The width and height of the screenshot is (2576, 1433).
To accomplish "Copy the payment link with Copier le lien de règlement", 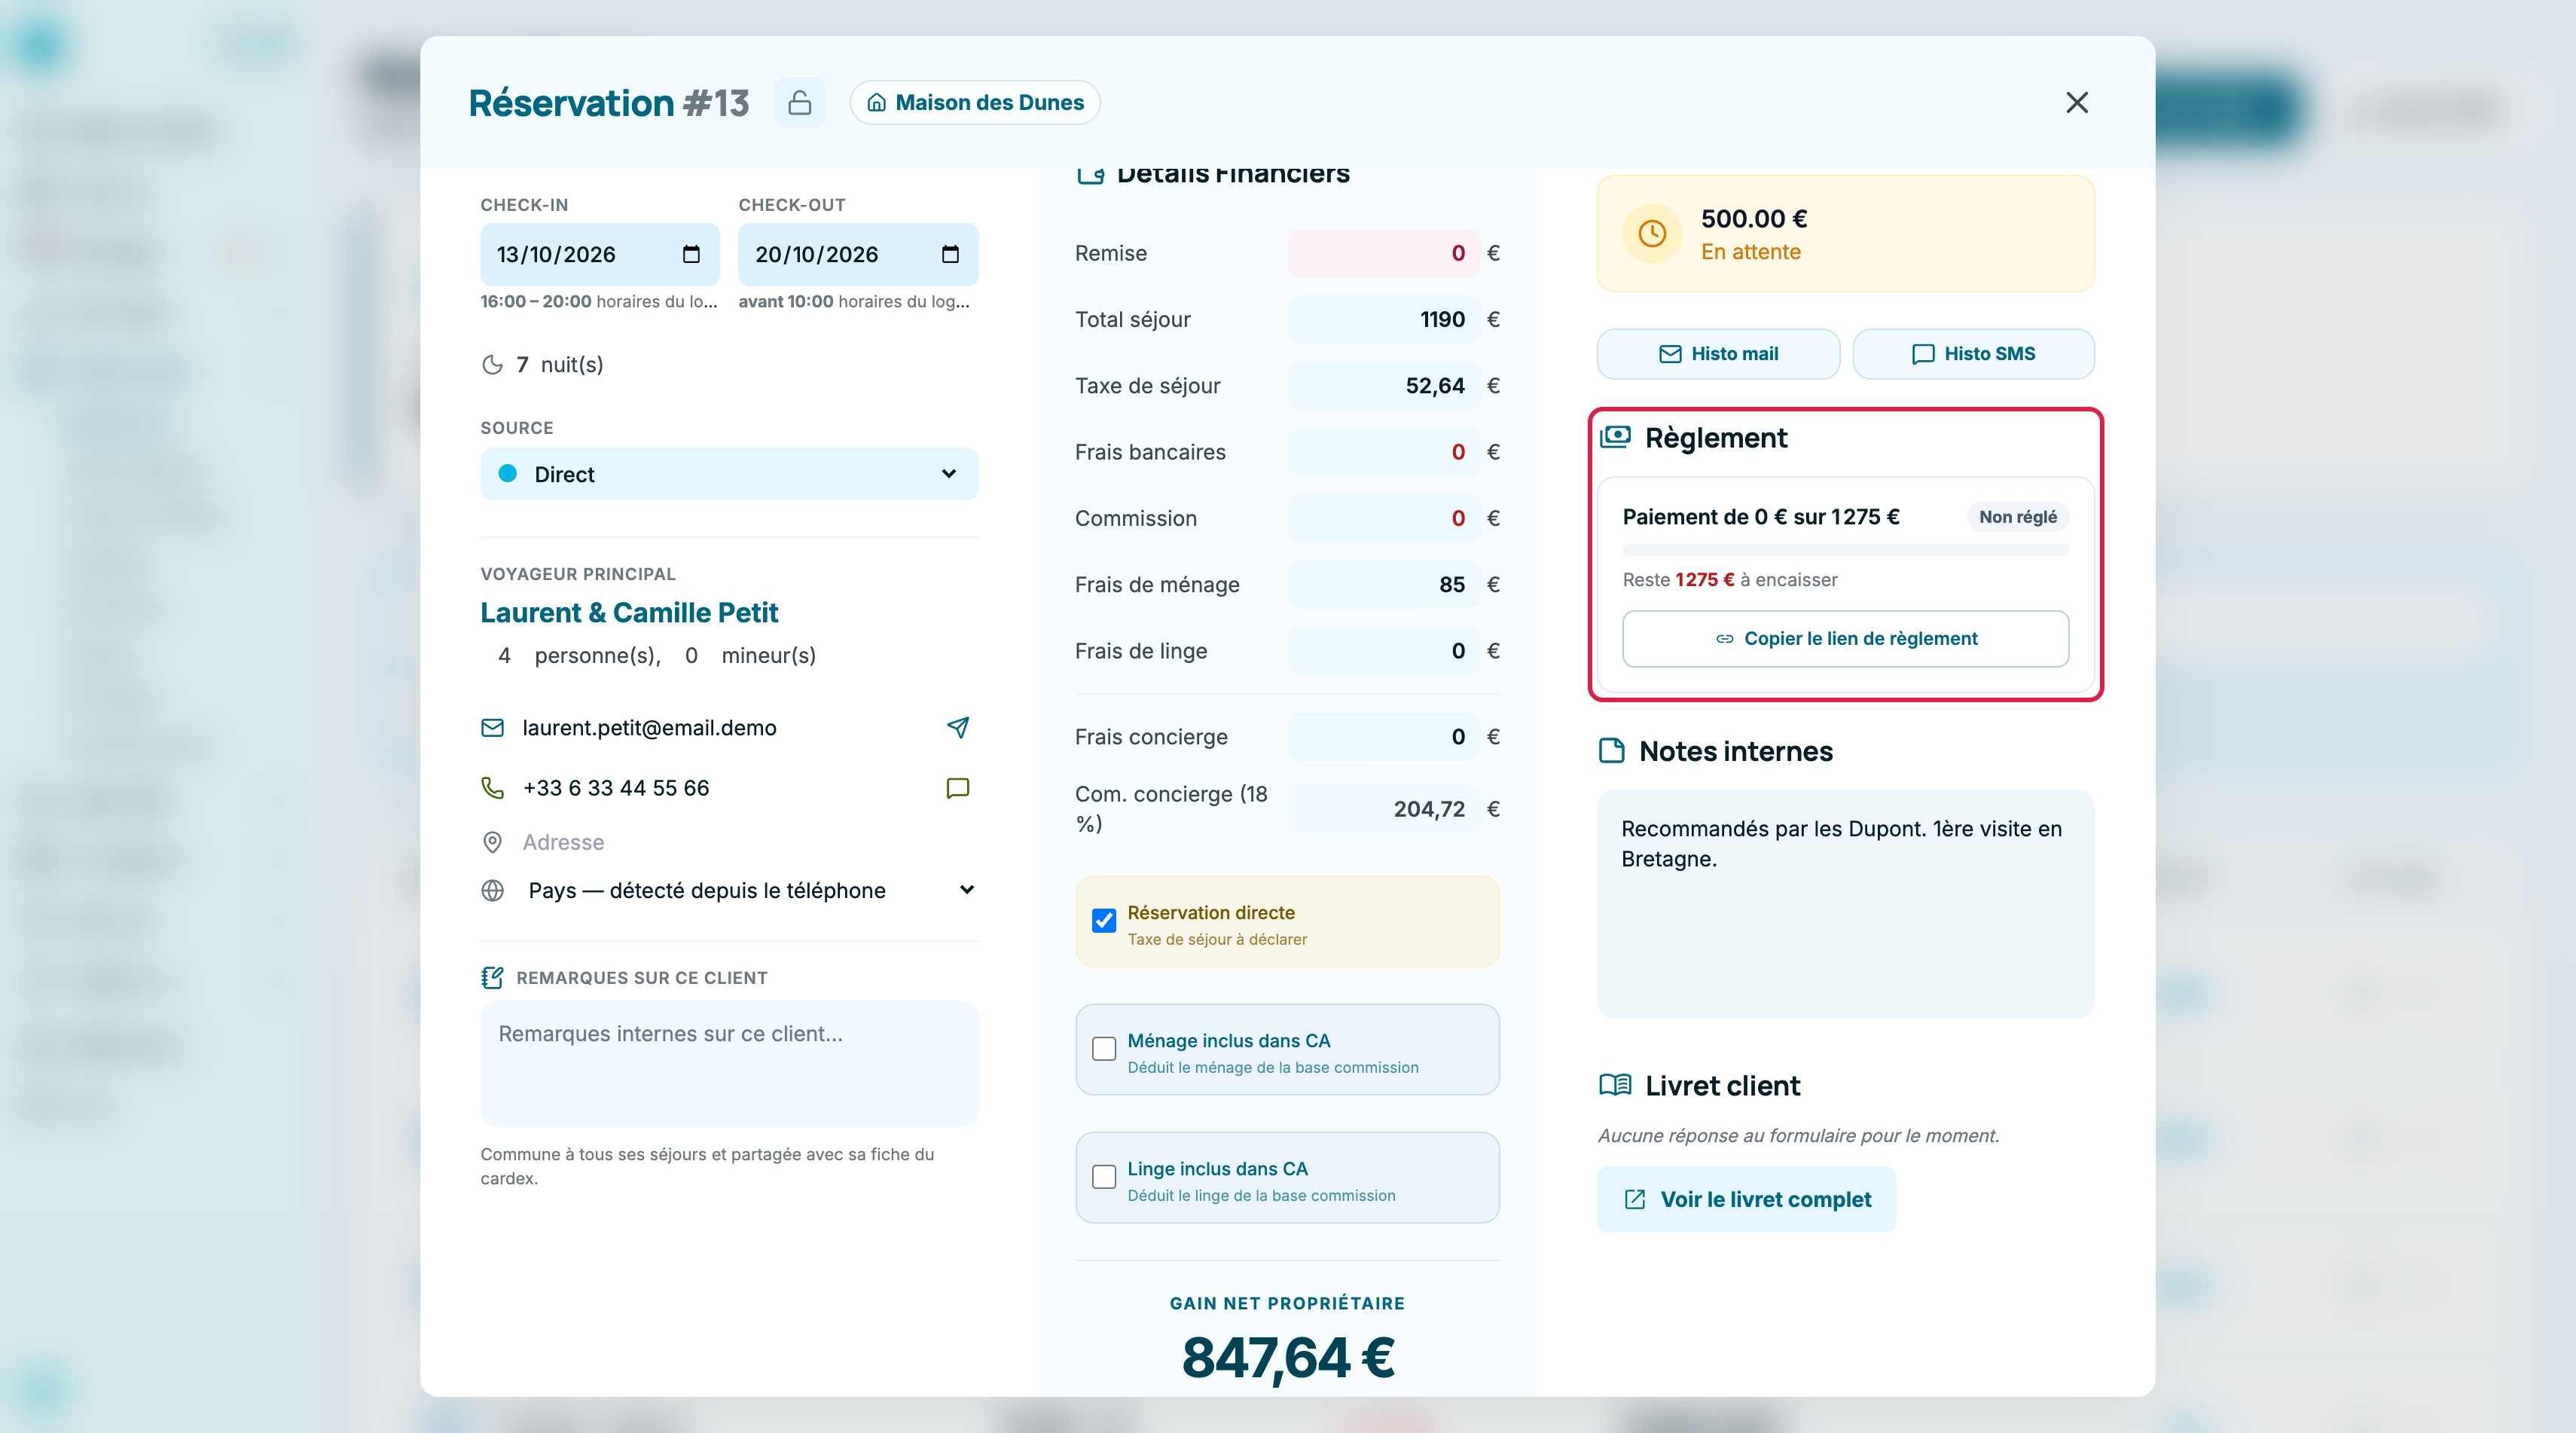I will (1845, 638).
